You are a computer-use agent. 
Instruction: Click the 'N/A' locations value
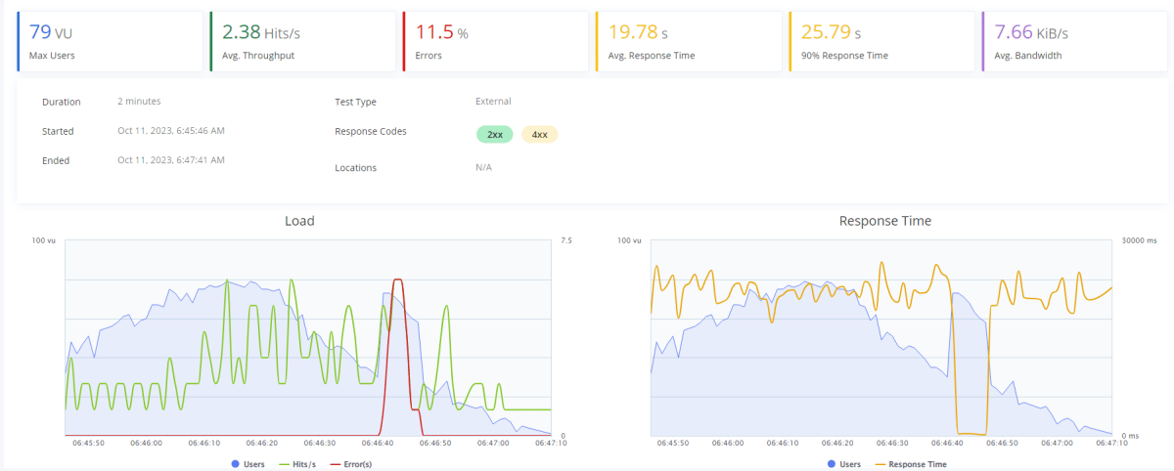tap(483, 168)
